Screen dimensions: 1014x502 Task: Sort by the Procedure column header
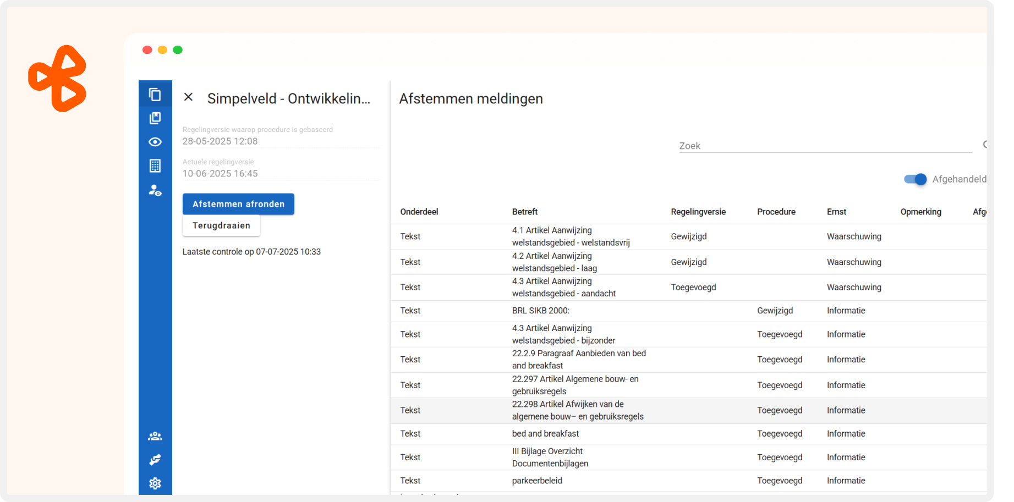pyautogui.click(x=776, y=212)
